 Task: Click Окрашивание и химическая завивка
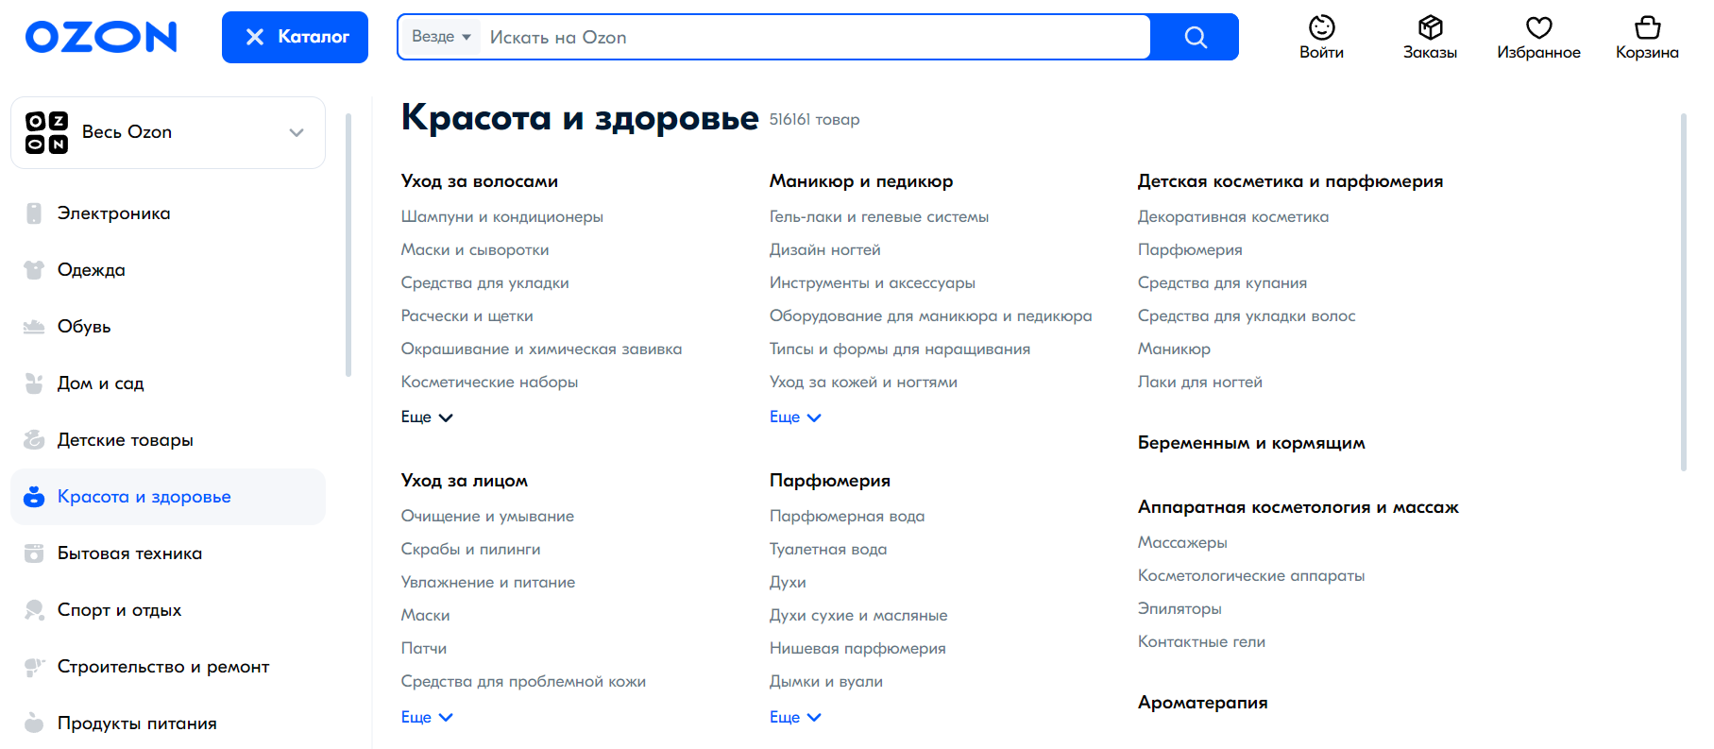[x=541, y=349]
